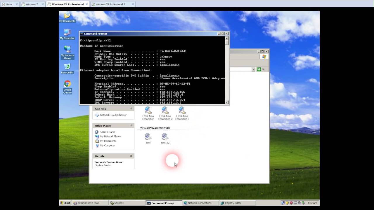Click the DHCP Server 192.168.13.254 line
This screenshot has height=210, width=374.
[x=140, y=100]
